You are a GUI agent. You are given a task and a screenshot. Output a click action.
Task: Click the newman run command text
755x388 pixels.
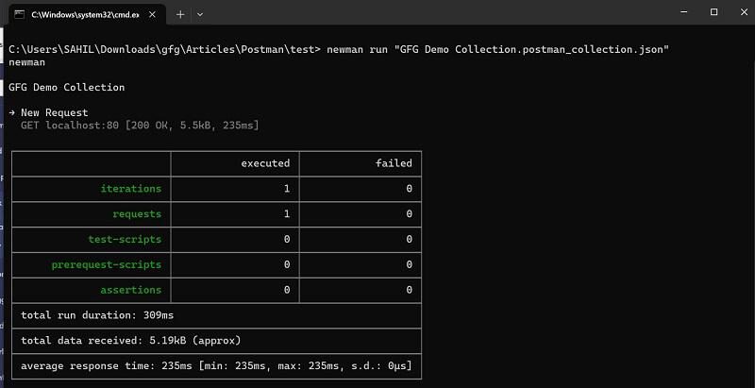point(498,48)
